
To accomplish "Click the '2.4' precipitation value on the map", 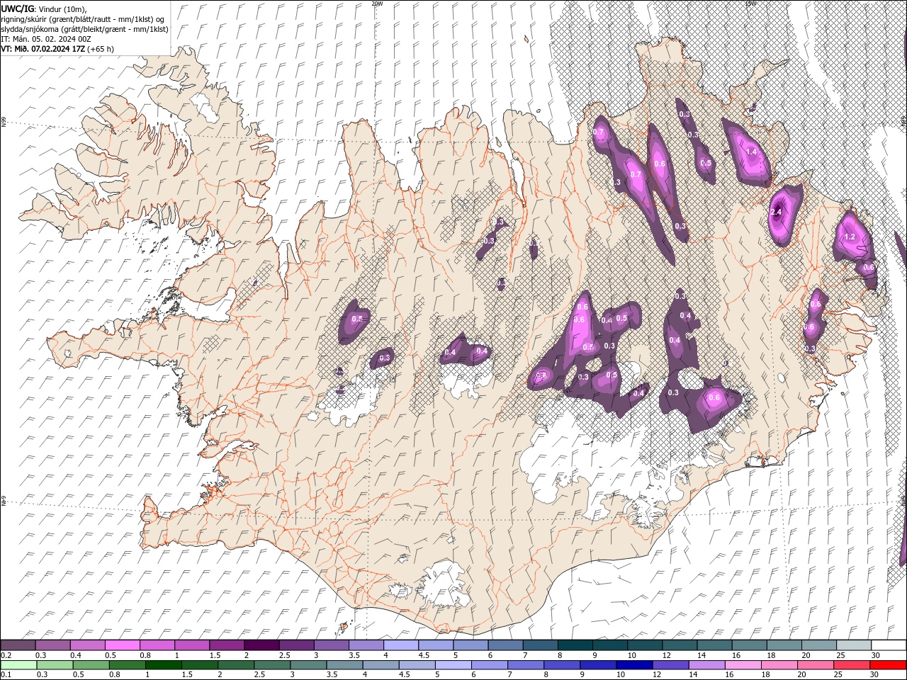I will point(776,212).
